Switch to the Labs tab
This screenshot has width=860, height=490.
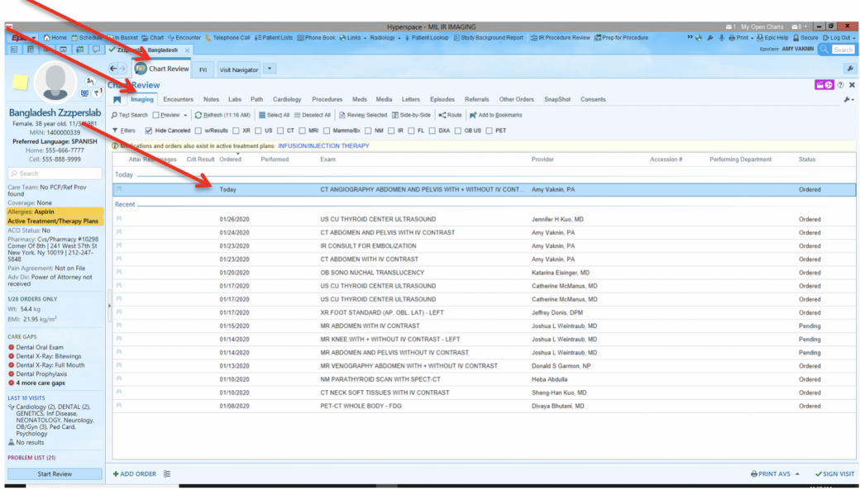click(x=235, y=99)
